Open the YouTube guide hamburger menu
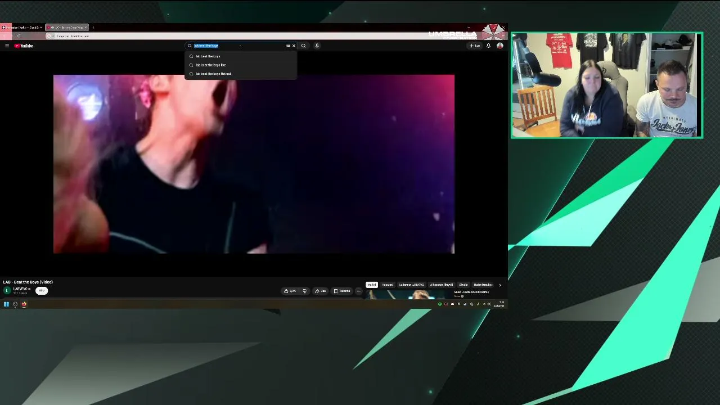720x405 pixels. tap(7, 46)
